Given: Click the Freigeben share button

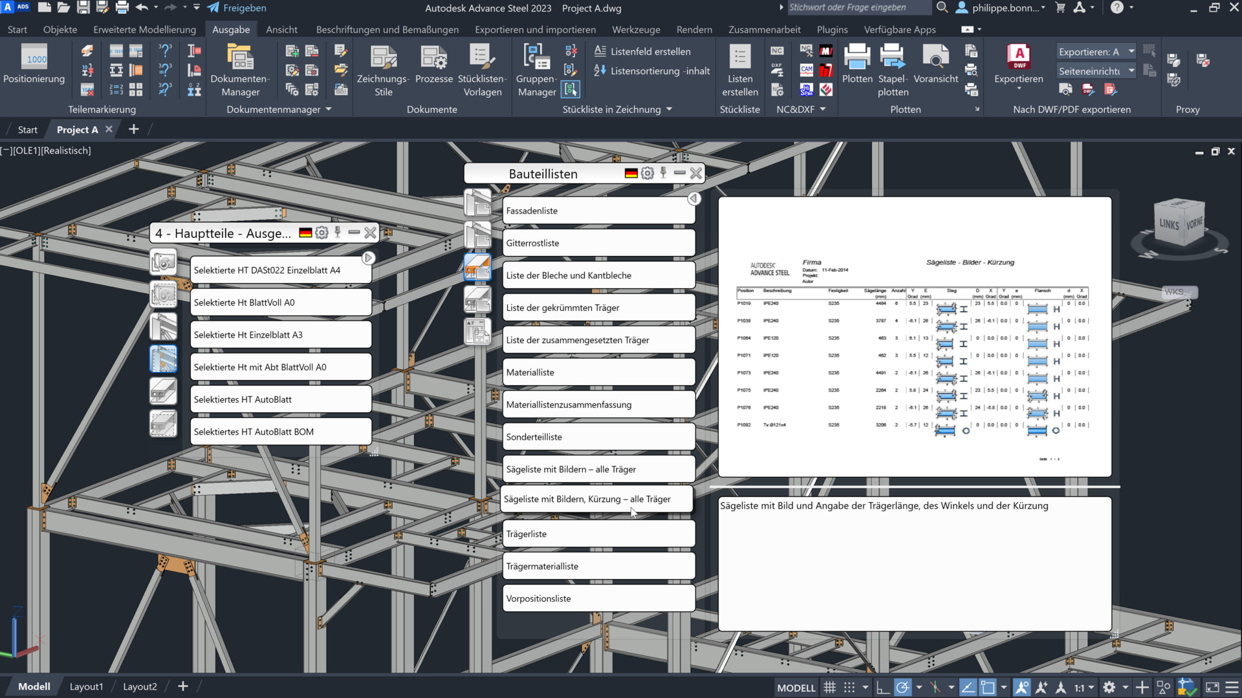Looking at the screenshot, I should click(x=237, y=8).
